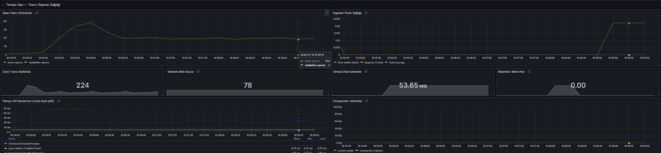Click 4.75 ms Mean value of Health/Check row
This screenshot has width=661, height=153.
click(295, 148)
